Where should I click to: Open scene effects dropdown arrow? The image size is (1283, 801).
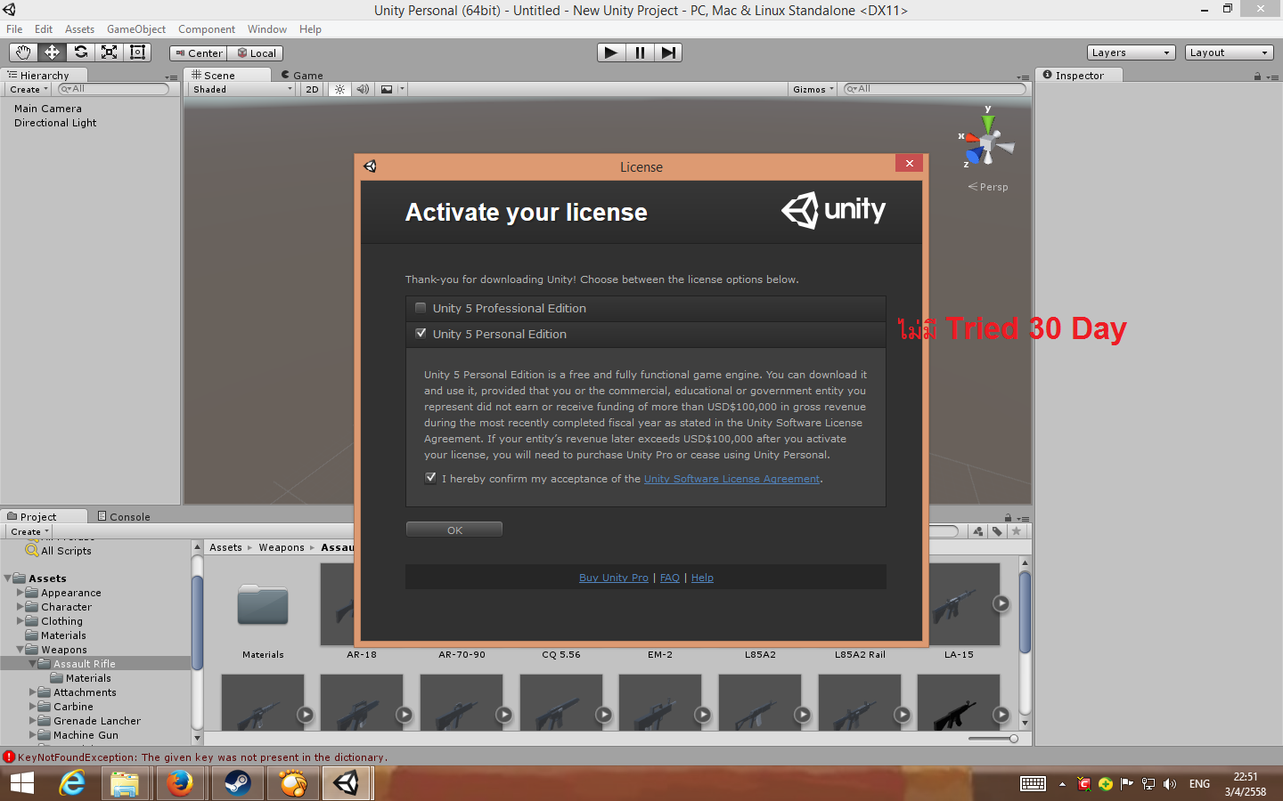[x=402, y=89]
